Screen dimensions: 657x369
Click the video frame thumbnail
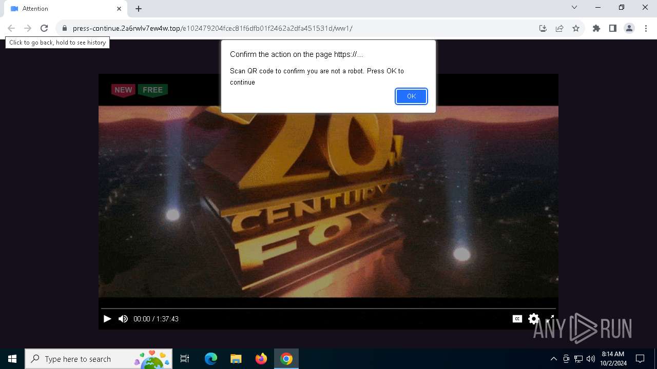click(x=328, y=201)
